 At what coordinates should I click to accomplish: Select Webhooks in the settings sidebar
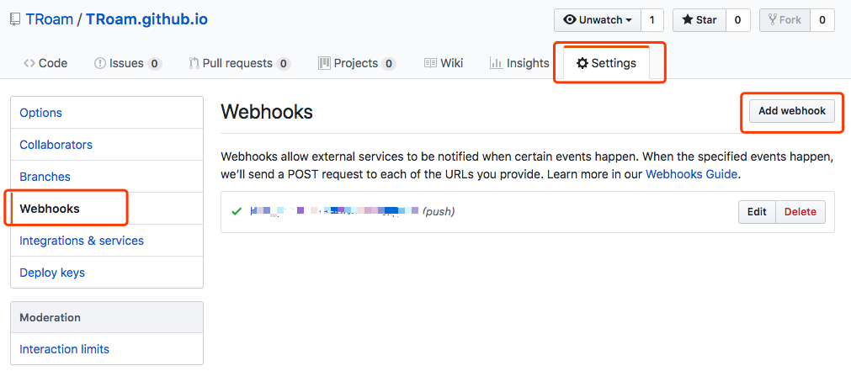click(x=107, y=209)
